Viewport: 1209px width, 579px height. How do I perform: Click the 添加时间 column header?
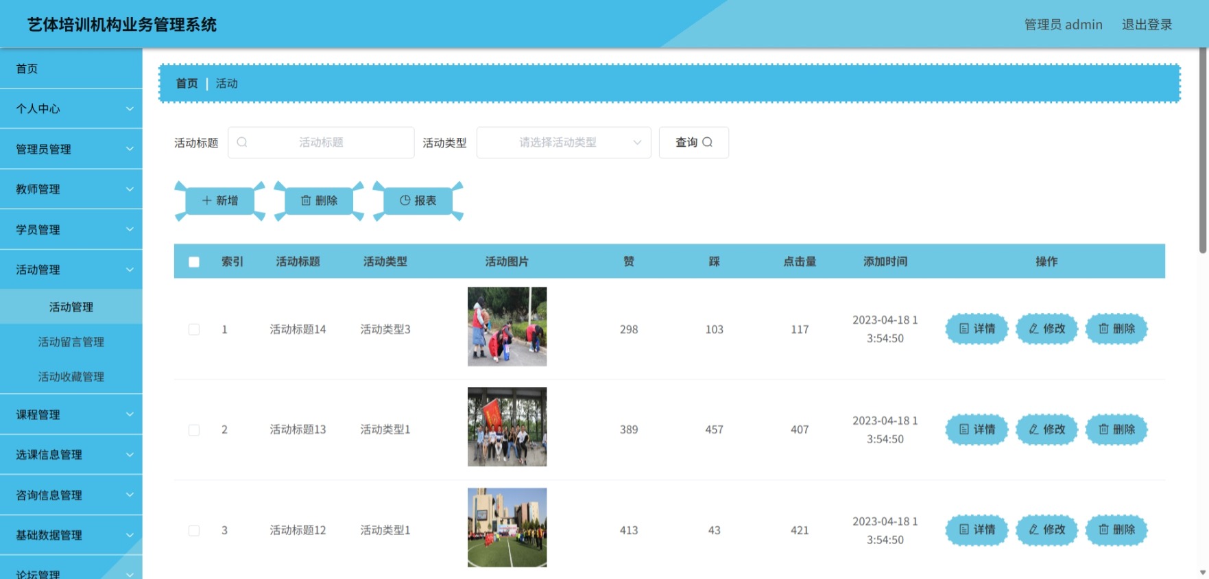[885, 261]
